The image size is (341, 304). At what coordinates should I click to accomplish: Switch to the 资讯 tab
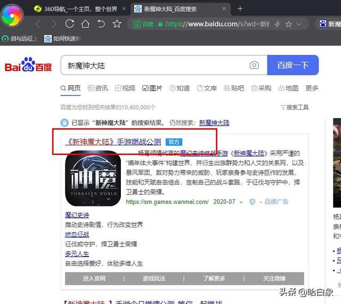tap(98, 88)
